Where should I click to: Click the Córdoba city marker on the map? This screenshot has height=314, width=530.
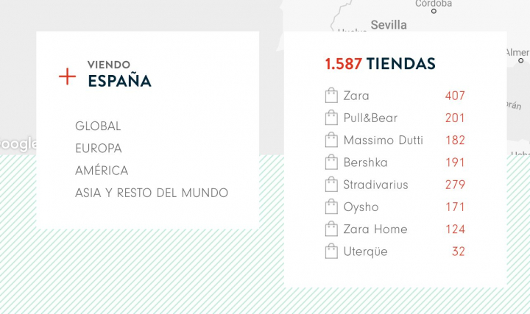tap(434, 10)
